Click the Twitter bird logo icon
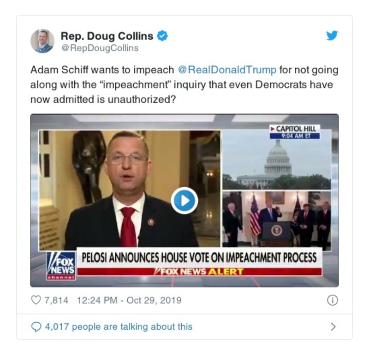 click(x=332, y=36)
